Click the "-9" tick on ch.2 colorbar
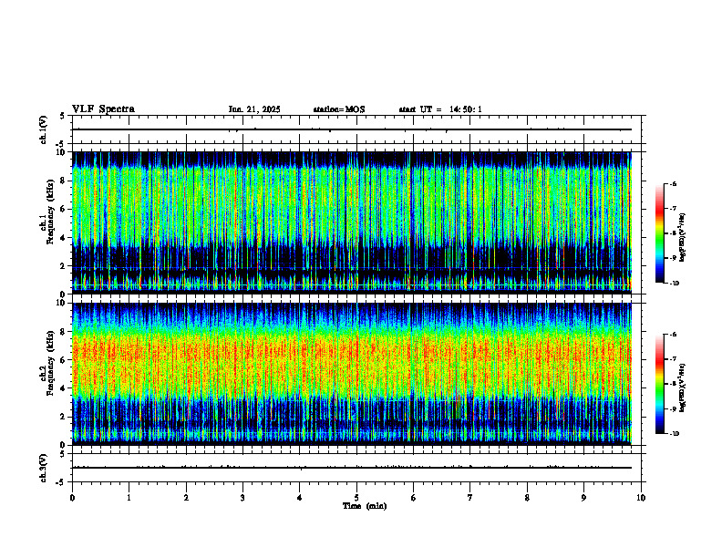This screenshot has height=558, width=722. 673,408
